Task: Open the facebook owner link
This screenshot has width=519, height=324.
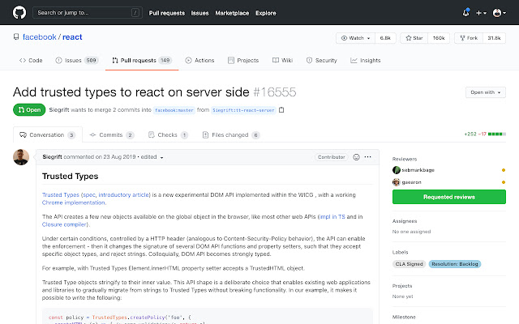Action: (x=40, y=37)
